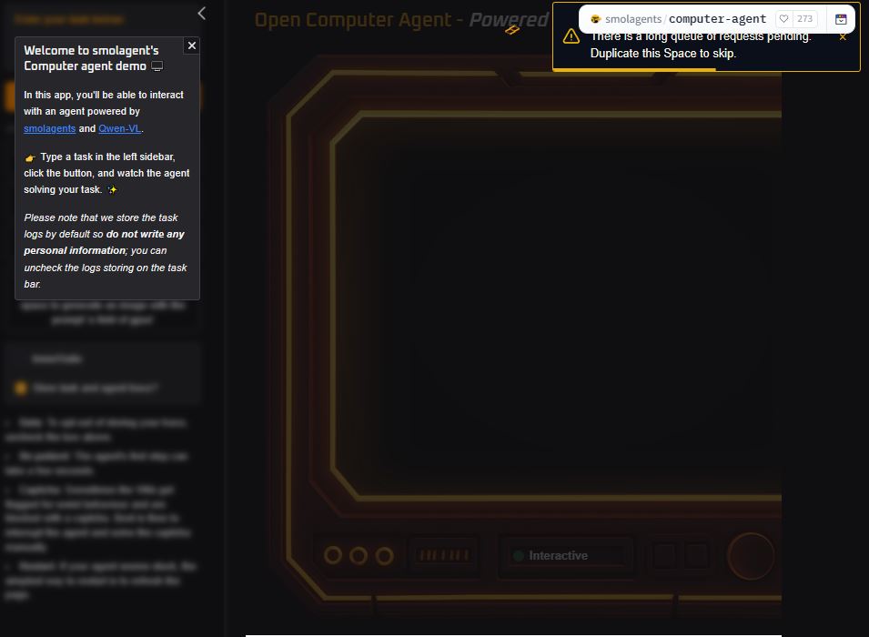The image size is (869, 637).
Task: Expand the Space options menu icon
Action: coord(841,18)
